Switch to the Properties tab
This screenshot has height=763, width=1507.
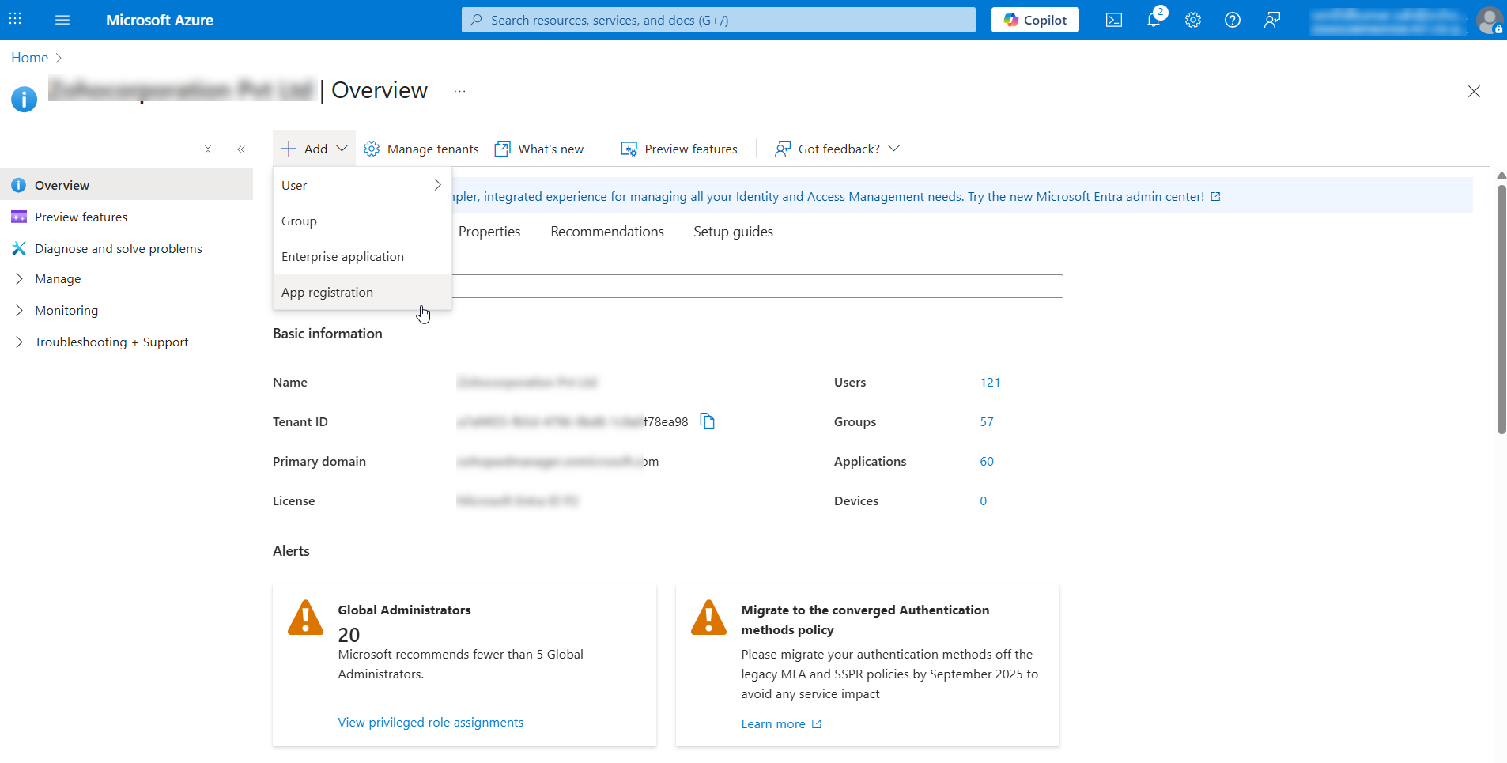click(489, 231)
